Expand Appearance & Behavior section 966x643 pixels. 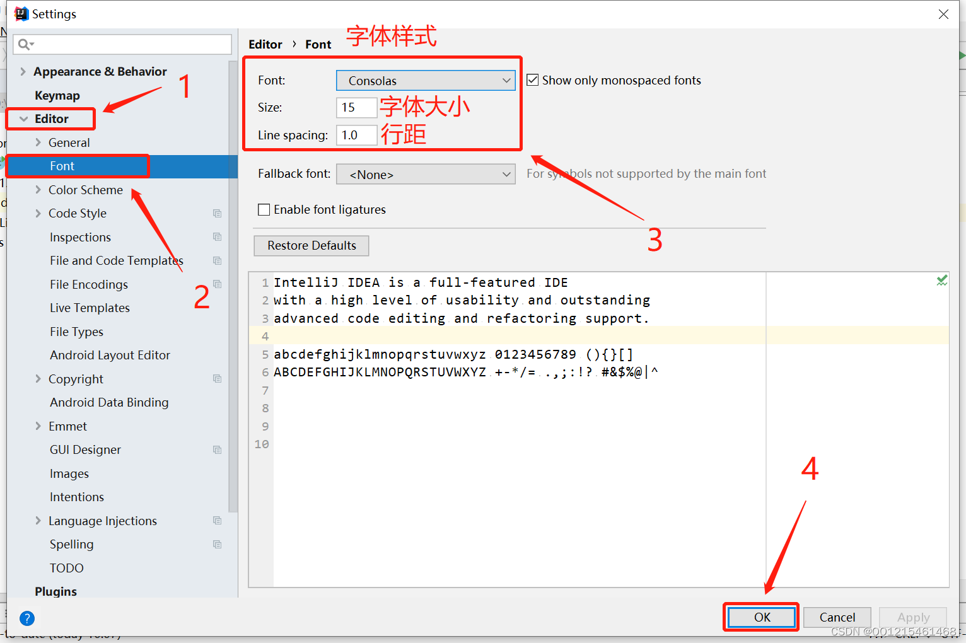23,71
